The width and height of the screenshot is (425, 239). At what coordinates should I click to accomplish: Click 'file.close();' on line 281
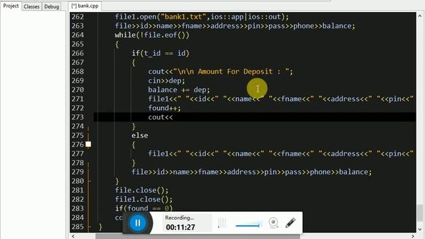click(141, 190)
